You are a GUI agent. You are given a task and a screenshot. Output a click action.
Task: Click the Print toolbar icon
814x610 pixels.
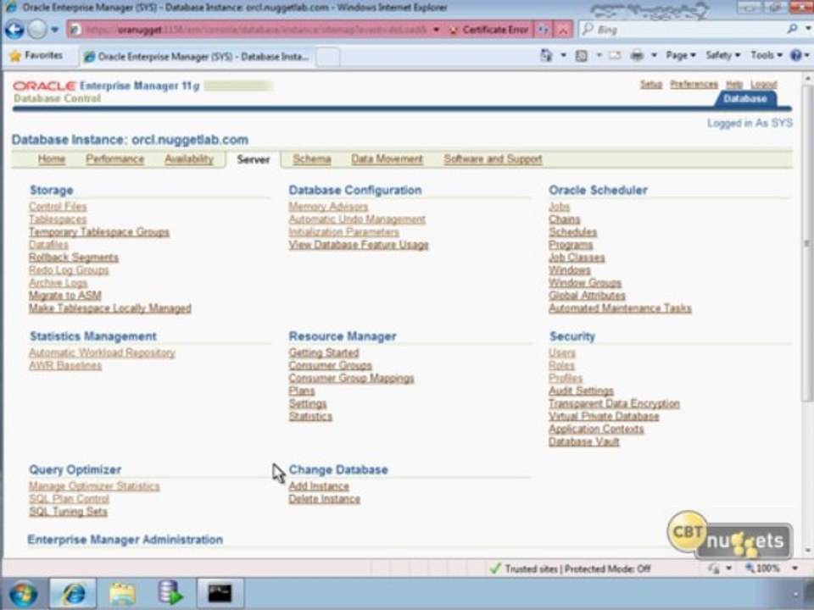pyautogui.click(x=637, y=55)
